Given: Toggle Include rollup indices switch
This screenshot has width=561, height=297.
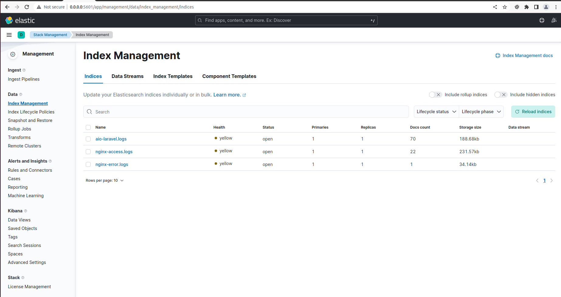Looking at the screenshot, I should tap(435, 95).
